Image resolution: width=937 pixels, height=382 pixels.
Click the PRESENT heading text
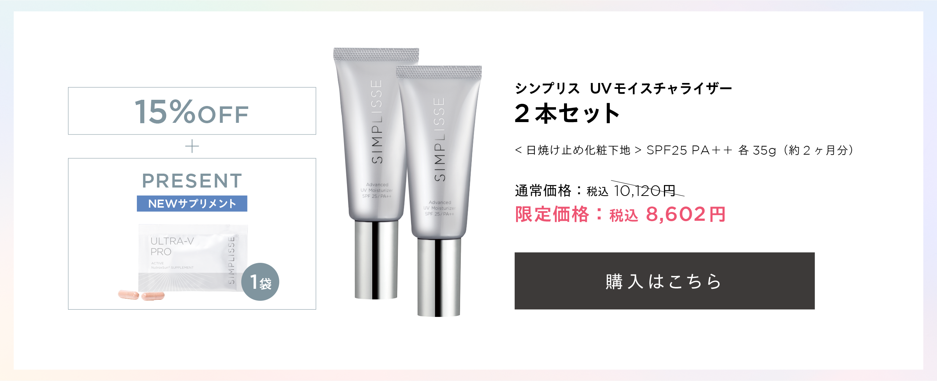click(192, 181)
